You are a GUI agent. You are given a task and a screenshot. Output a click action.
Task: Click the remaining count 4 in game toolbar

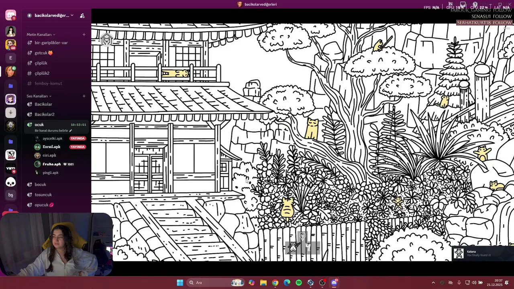pos(308,247)
